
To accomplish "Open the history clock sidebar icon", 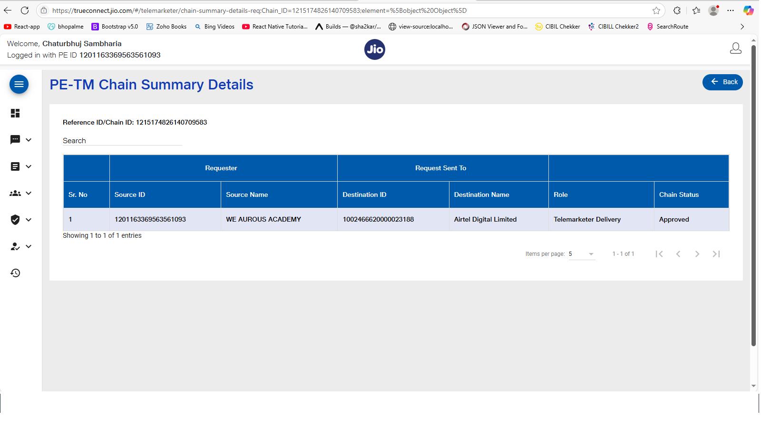I will (x=15, y=273).
